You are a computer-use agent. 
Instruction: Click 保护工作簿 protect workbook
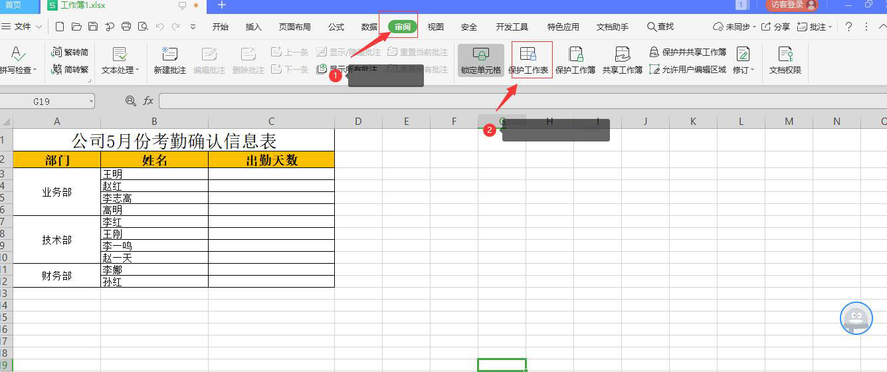click(x=575, y=60)
